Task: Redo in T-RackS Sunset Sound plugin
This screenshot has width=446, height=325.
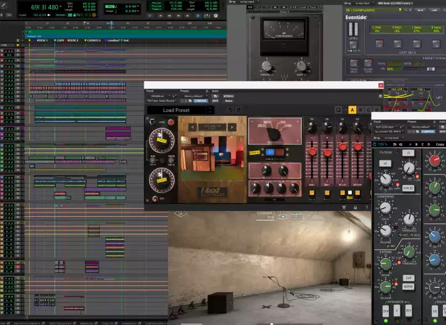Action: tap(238, 110)
